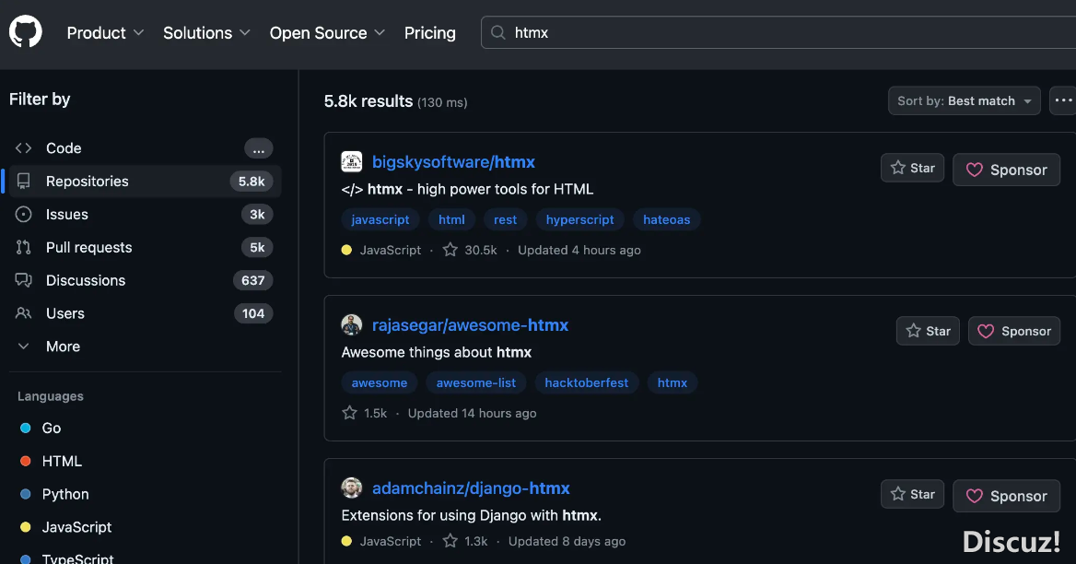
Task: Click 'Updated 8 days ago' text
Action: coord(567,541)
